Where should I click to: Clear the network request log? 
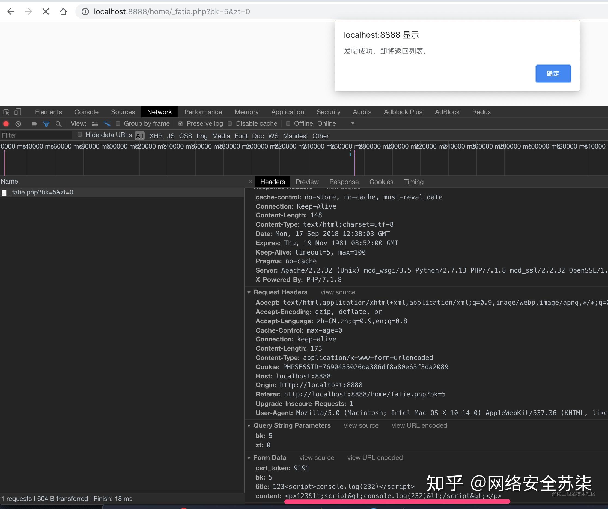tap(18, 124)
